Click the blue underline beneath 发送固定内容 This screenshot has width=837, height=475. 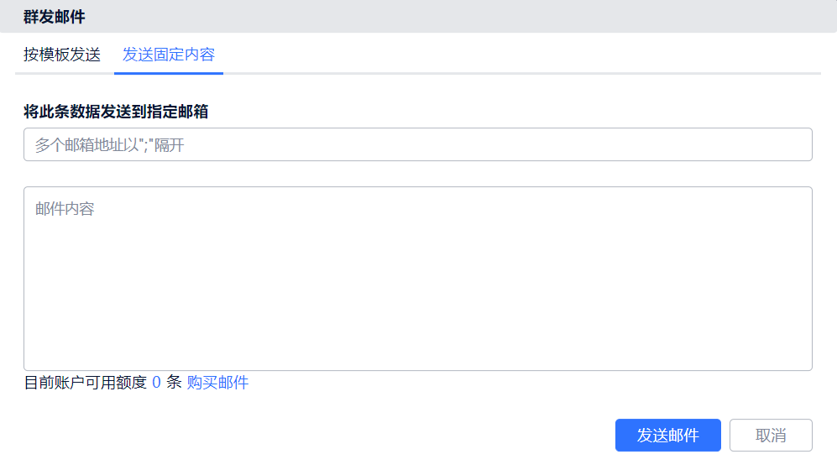[x=169, y=73]
